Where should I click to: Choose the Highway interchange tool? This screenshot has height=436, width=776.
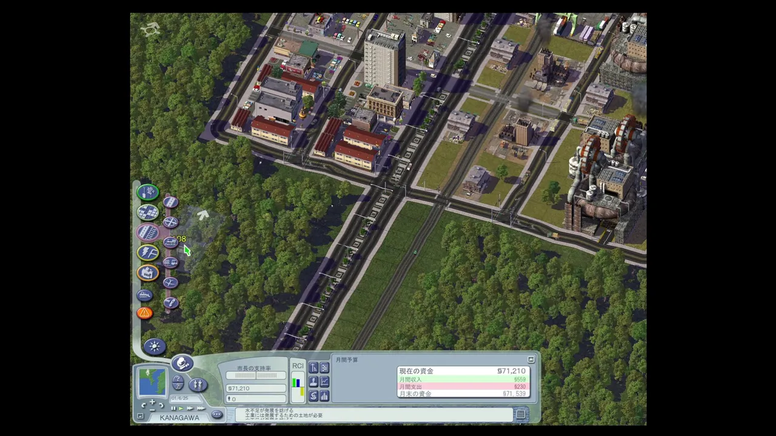coord(171,222)
